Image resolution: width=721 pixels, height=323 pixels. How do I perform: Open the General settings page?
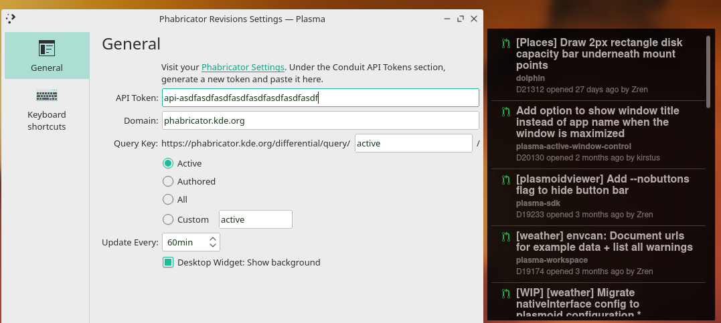[x=47, y=56]
